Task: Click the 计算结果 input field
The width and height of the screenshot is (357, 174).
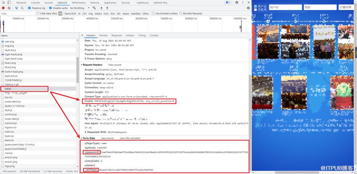Action: pos(346,7)
